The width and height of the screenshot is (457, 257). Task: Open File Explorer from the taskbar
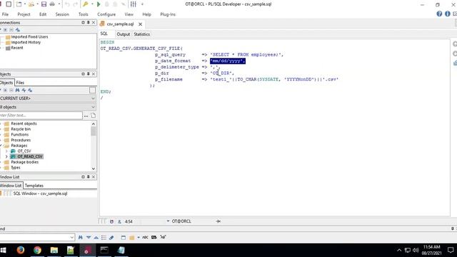[x=54, y=251]
